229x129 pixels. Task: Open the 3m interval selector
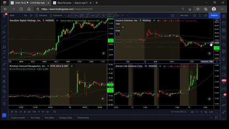point(25,15)
